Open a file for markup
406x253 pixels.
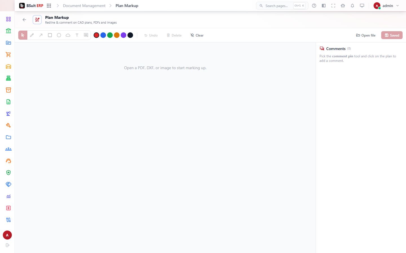[x=366, y=35]
